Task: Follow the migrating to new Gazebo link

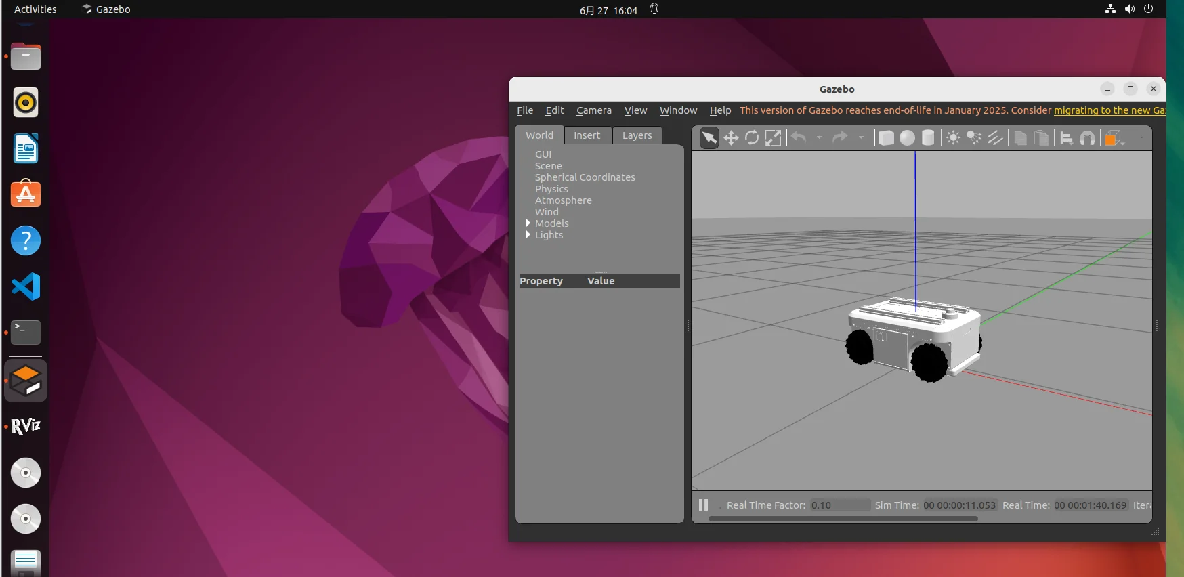Action: tap(1109, 110)
